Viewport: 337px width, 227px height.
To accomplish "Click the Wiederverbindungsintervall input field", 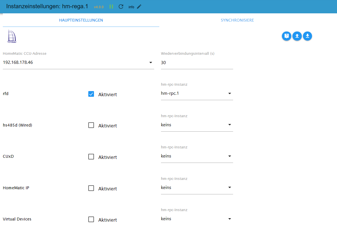I will pyautogui.click(x=197, y=63).
